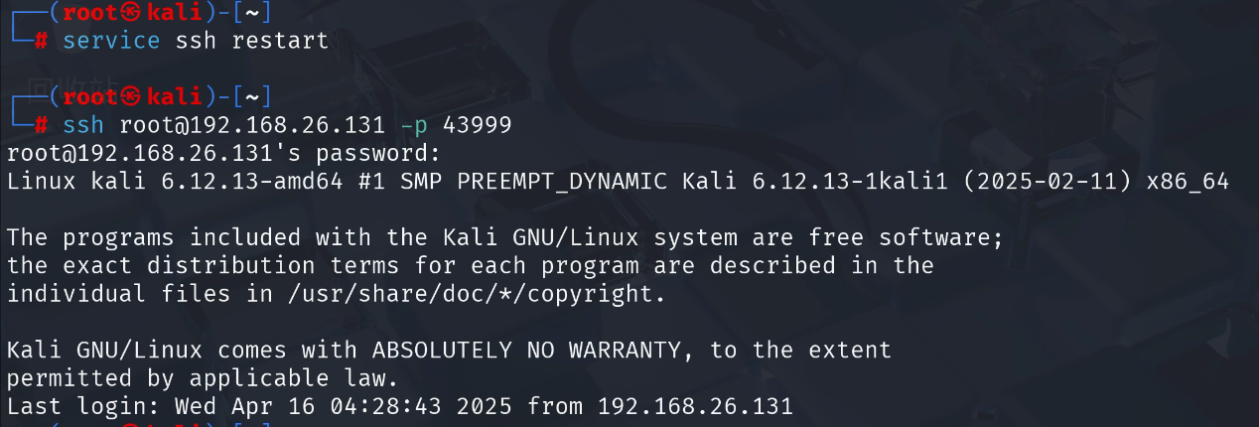Click the tilde directory in first prompt
The height and width of the screenshot is (427, 1259).
(254, 13)
